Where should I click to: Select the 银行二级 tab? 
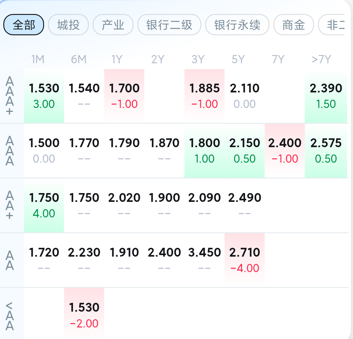click(169, 25)
